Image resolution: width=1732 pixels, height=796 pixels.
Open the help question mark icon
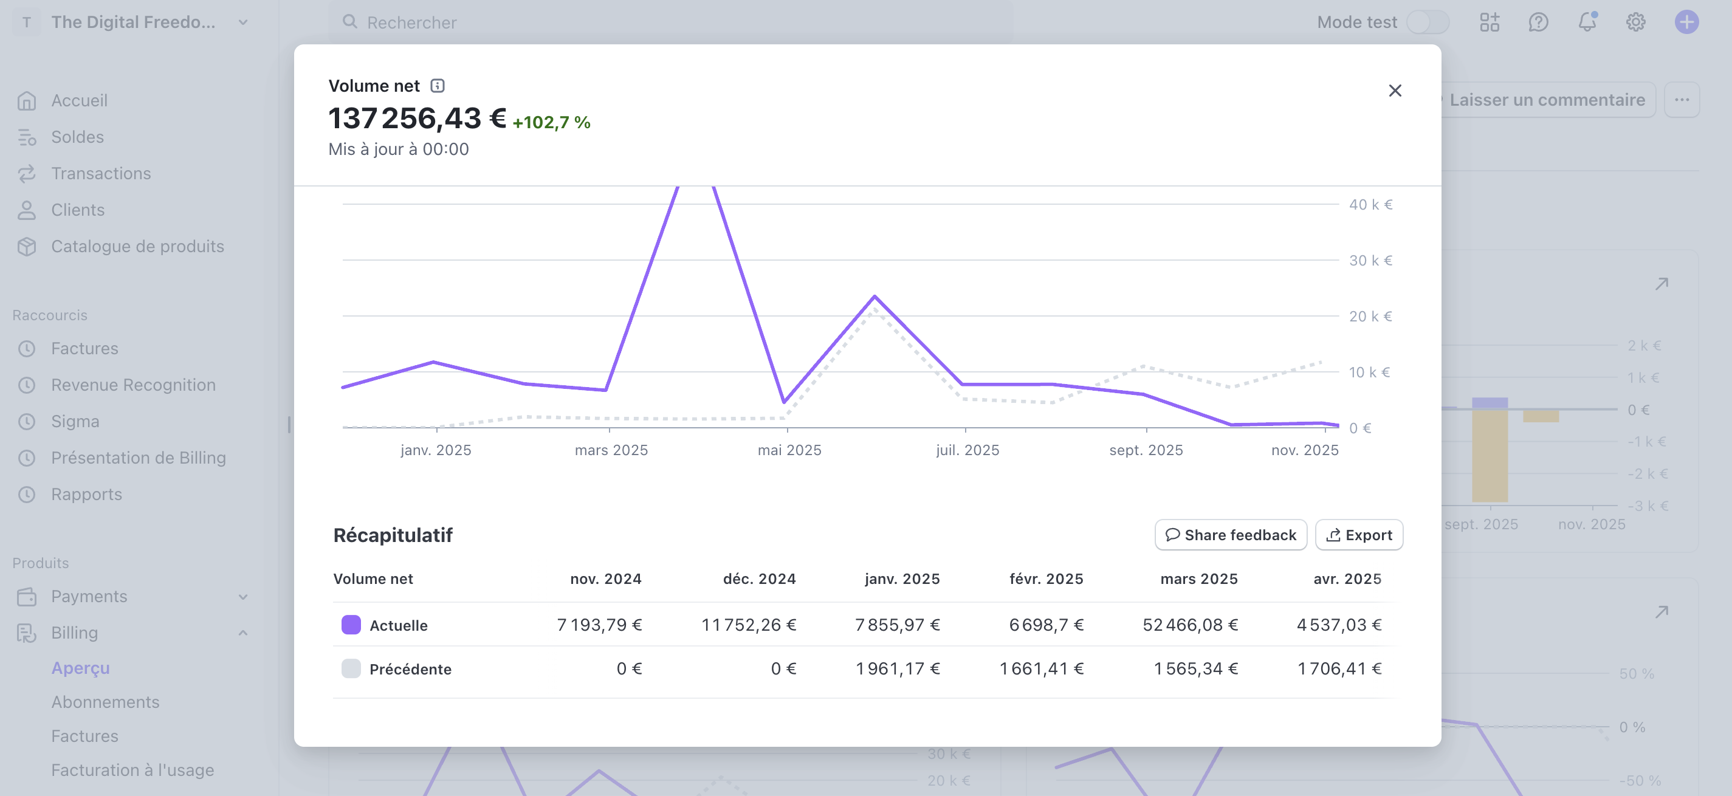tap(1538, 22)
